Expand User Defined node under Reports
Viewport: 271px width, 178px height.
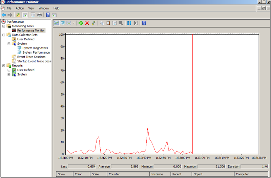point(9,70)
